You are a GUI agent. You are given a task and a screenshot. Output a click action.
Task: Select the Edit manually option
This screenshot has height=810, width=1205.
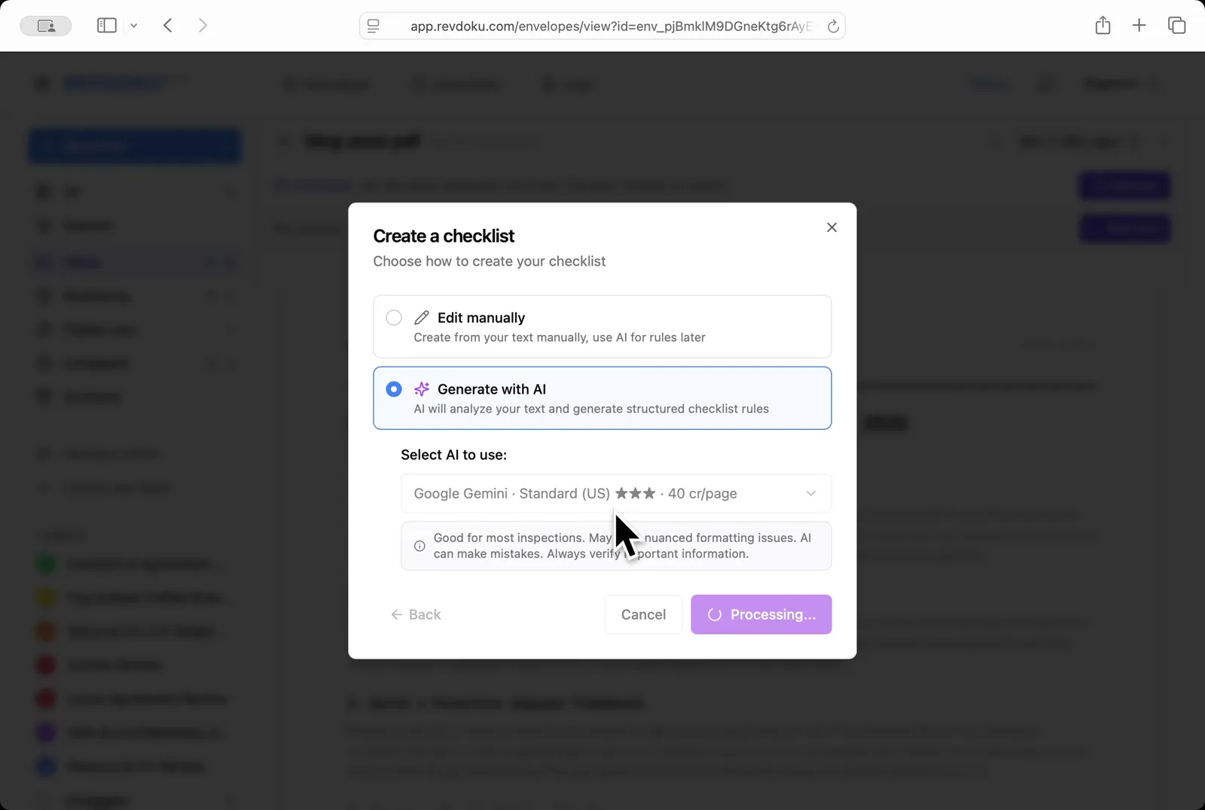(x=394, y=317)
